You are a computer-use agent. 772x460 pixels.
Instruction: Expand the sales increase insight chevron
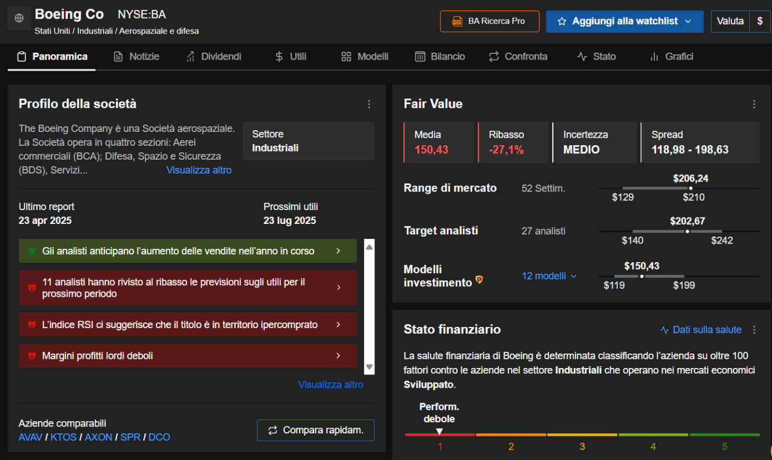pos(338,251)
